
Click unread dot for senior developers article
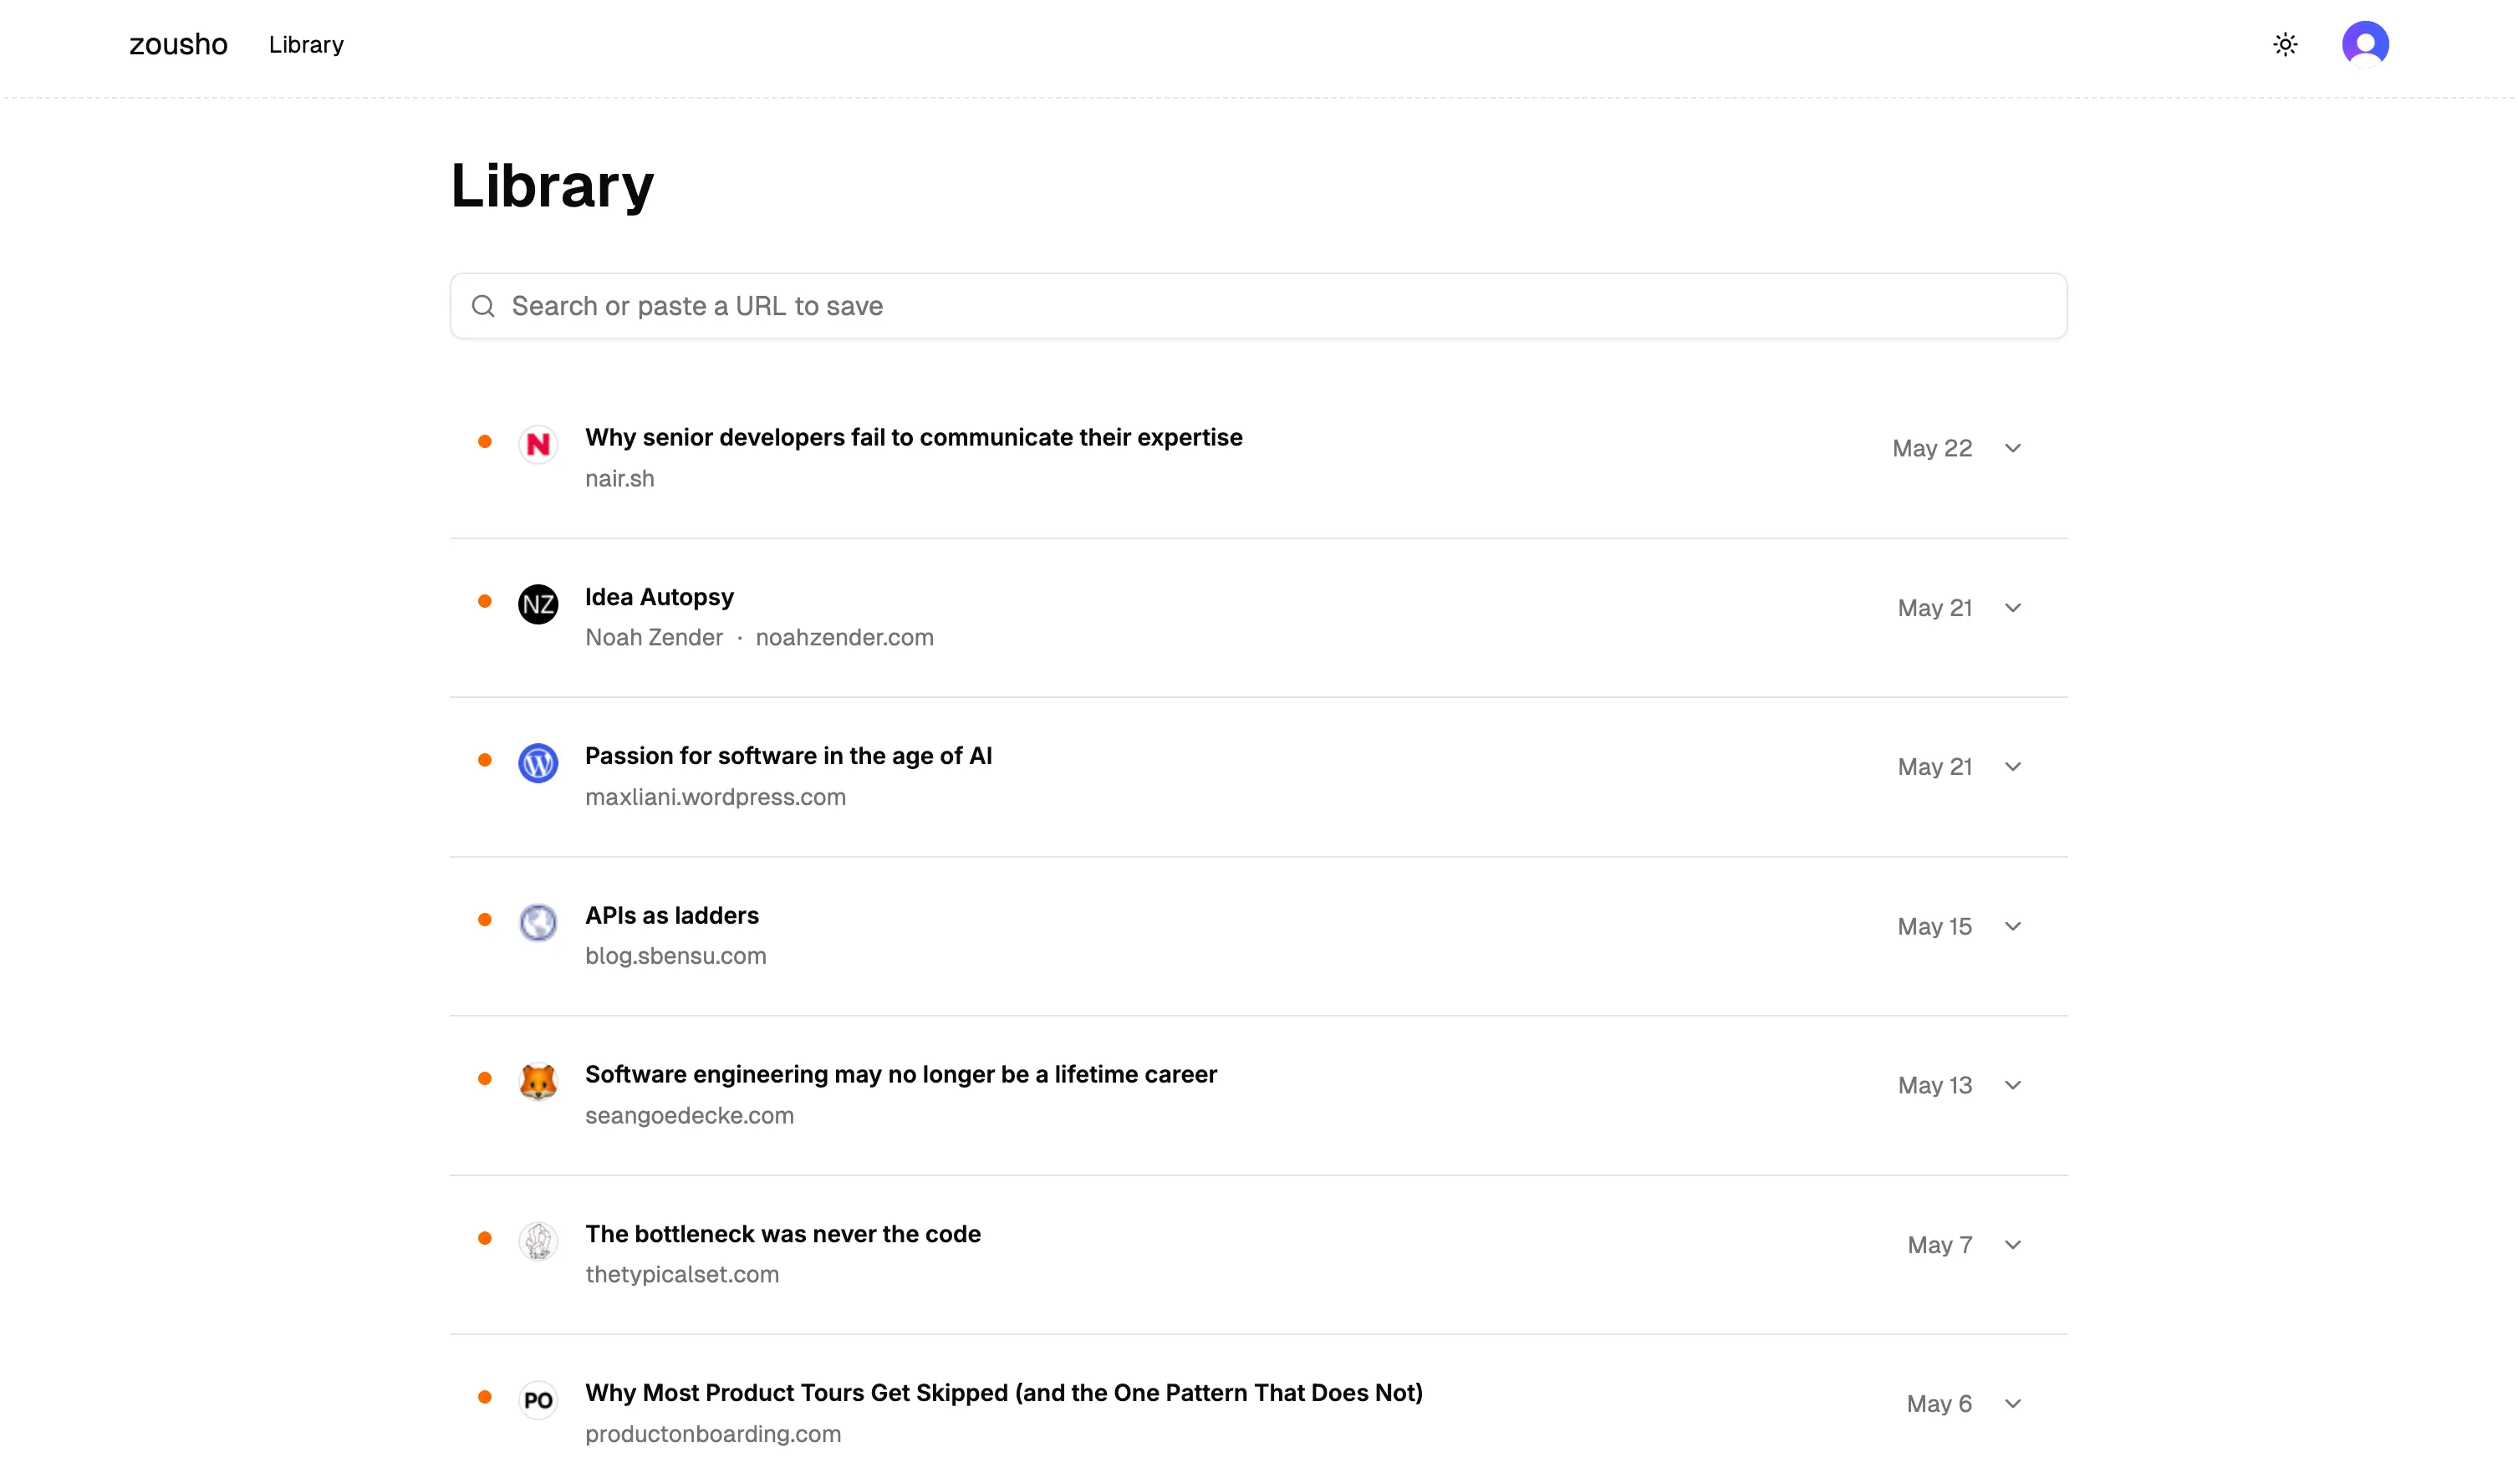coord(485,441)
